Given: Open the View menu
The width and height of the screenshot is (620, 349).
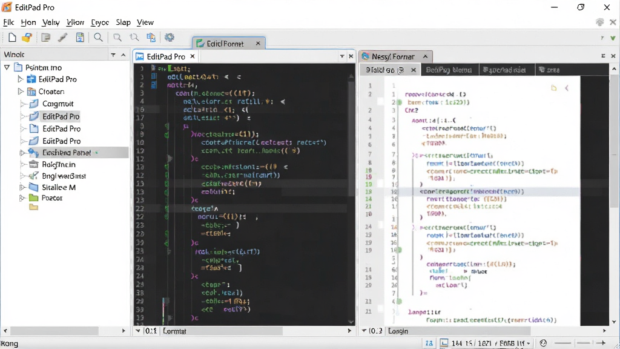Looking at the screenshot, I should 145,22.
